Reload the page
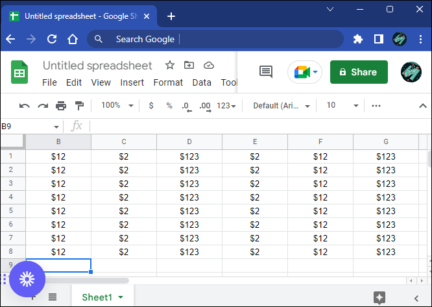This screenshot has width=432, height=307. [x=52, y=39]
